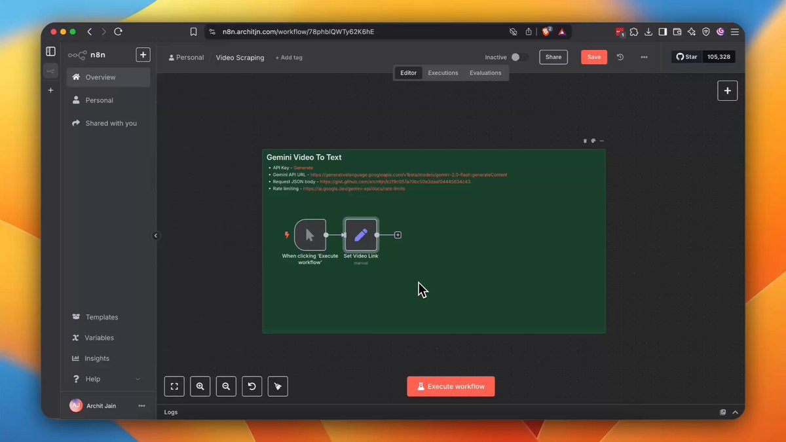Open sticky note color palette
The height and width of the screenshot is (442, 786).
coord(593,141)
